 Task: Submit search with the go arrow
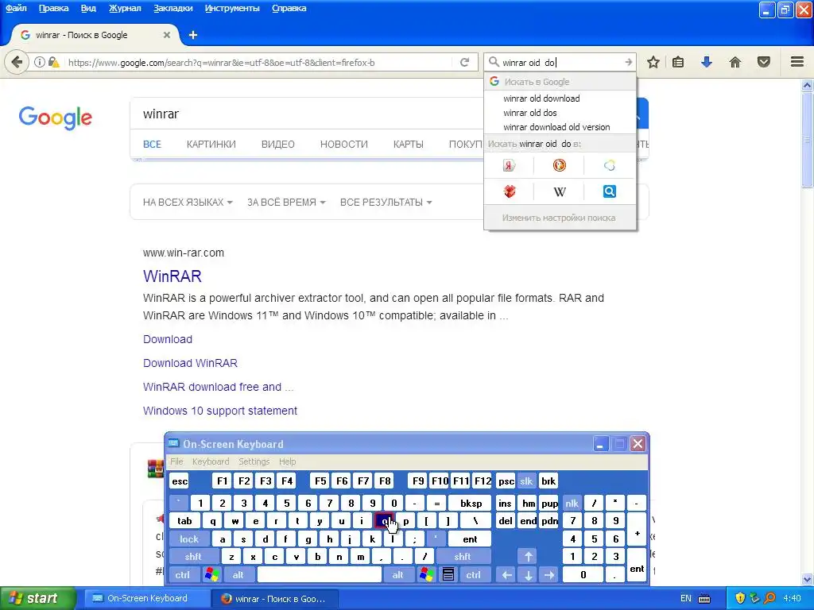(x=628, y=62)
